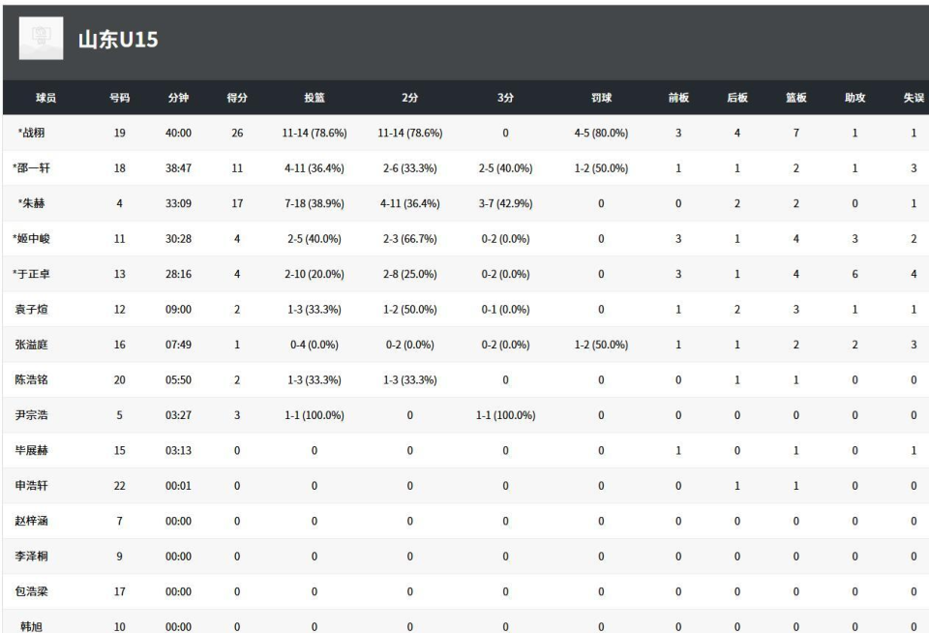
Task: Sort the table by 篮板 header
Action: pos(795,97)
